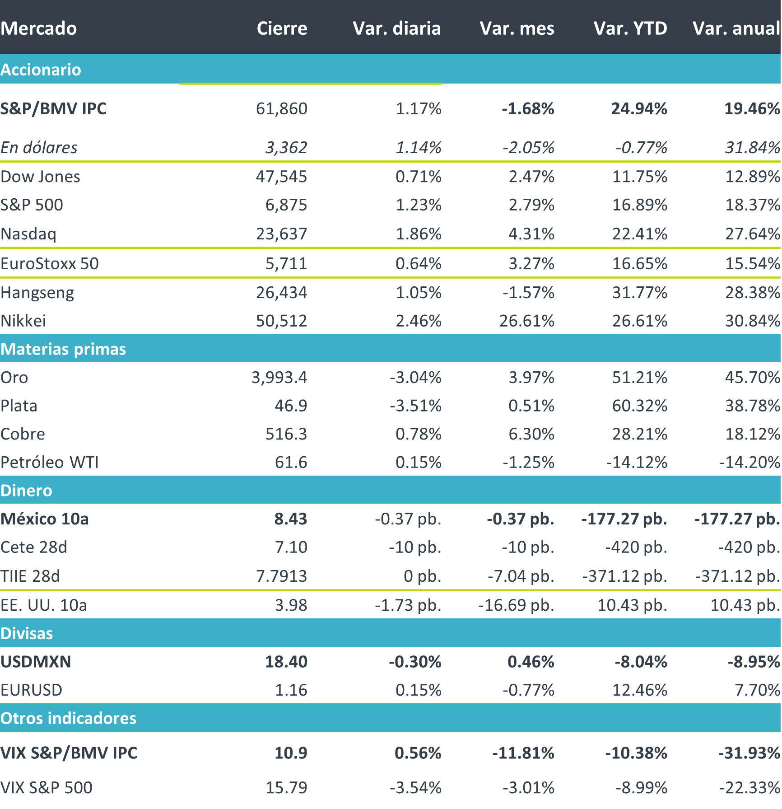782x809 pixels.
Task: Click the Accionario section heading
Action: tap(41, 70)
